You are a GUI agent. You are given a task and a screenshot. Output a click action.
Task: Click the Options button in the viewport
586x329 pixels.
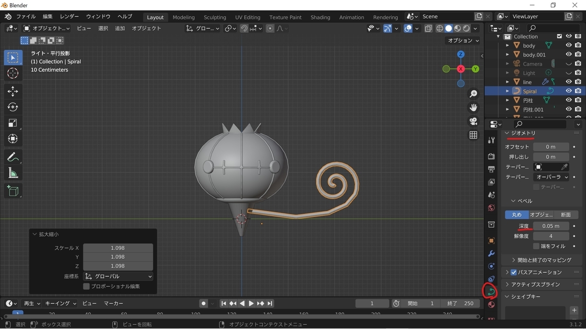click(x=463, y=40)
